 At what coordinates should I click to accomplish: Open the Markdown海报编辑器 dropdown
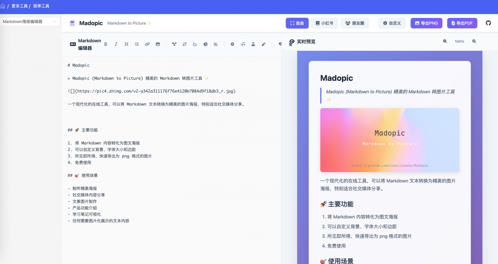coord(30,22)
